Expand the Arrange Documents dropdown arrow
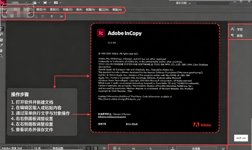Image resolution: width=252 pixels, height=150 pixels. 61,3
